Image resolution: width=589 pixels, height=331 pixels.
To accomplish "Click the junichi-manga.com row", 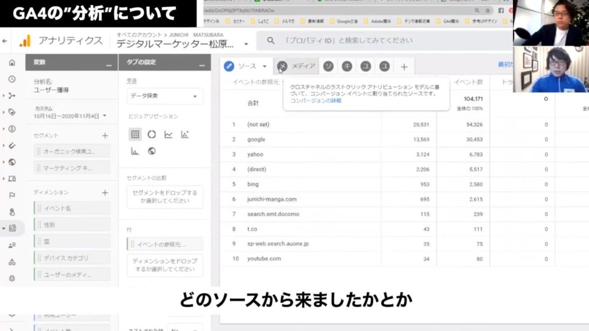I will click(x=404, y=199).
